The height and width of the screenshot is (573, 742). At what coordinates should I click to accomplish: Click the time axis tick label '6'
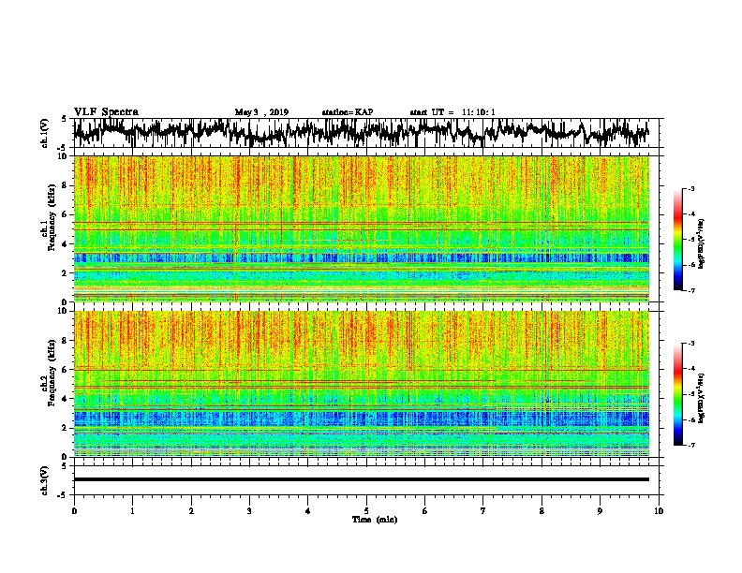pyautogui.click(x=425, y=510)
